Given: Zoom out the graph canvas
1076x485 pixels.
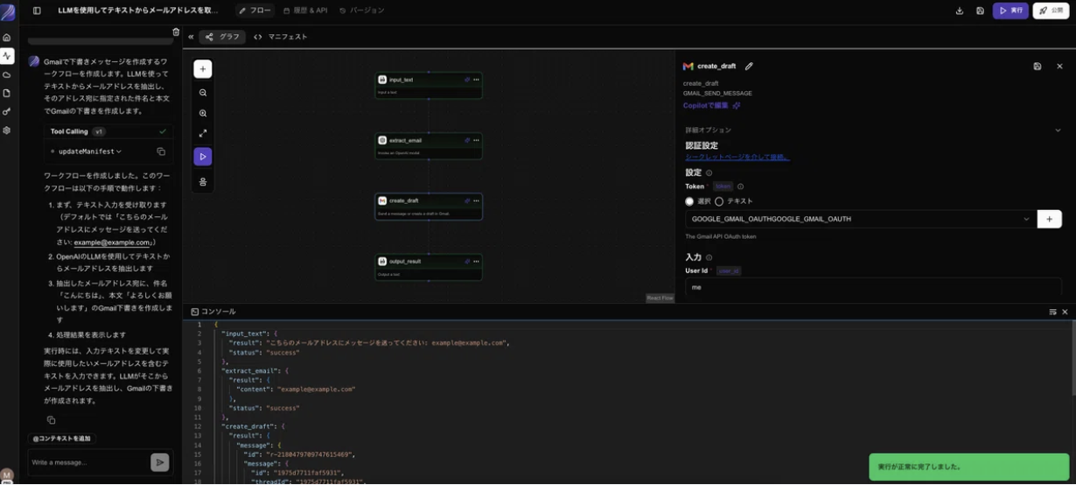Looking at the screenshot, I should point(203,93).
